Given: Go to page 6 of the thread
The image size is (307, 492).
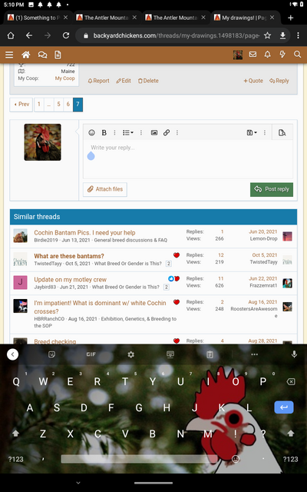Looking at the screenshot, I should click(x=68, y=105).
